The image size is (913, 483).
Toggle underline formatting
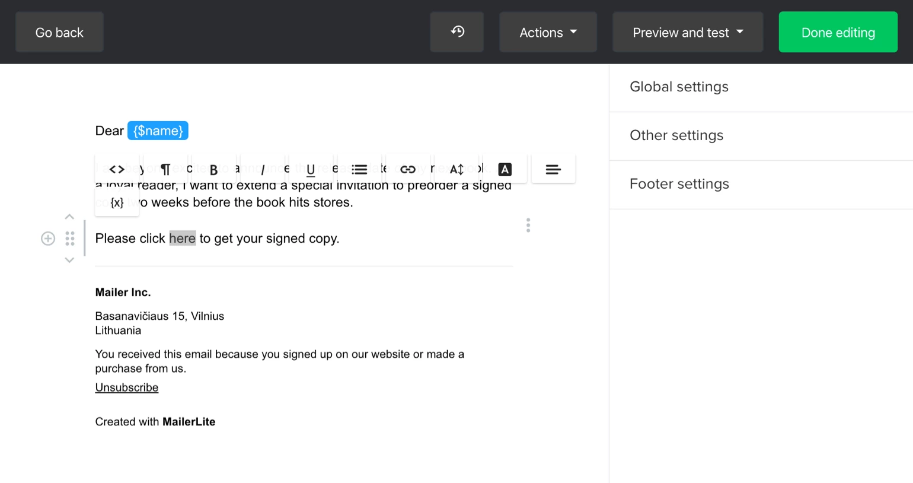[x=311, y=170]
